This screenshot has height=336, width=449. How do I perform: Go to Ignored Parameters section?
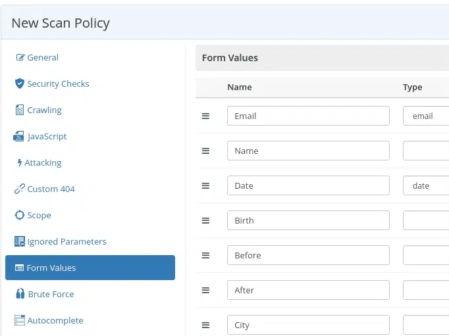click(66, 241)
